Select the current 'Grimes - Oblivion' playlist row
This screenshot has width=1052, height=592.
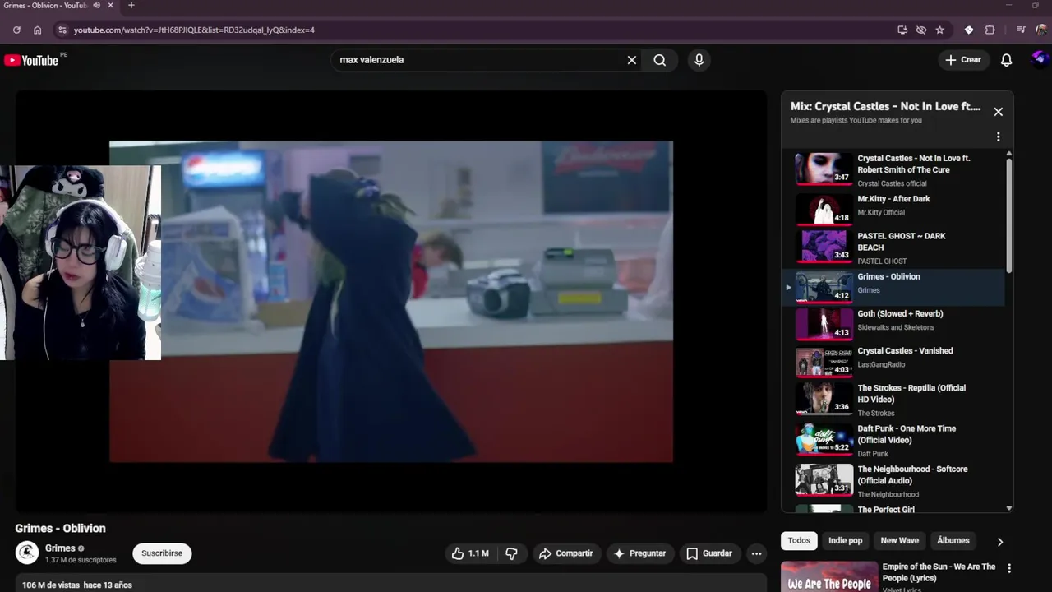pyautogui.click(x=892, y=288)
